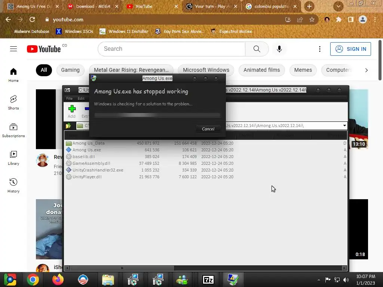Viewport: 383px width, 287px height.
Task: Click the tab search dropdown arrow
Action: pyautogui.click(x=338, y=6)
